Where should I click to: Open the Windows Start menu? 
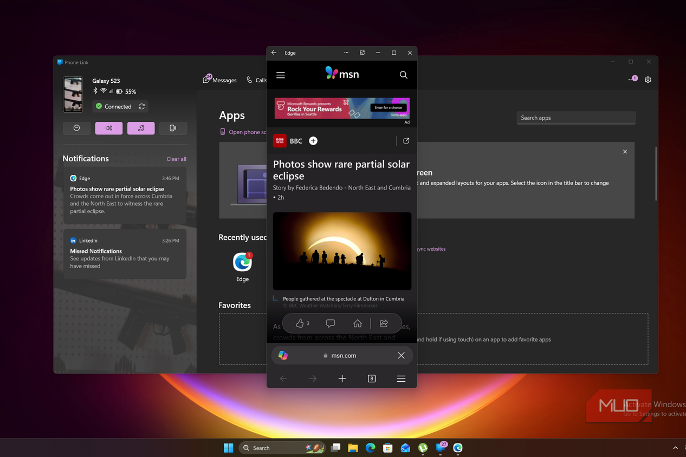tap(229, 448)
